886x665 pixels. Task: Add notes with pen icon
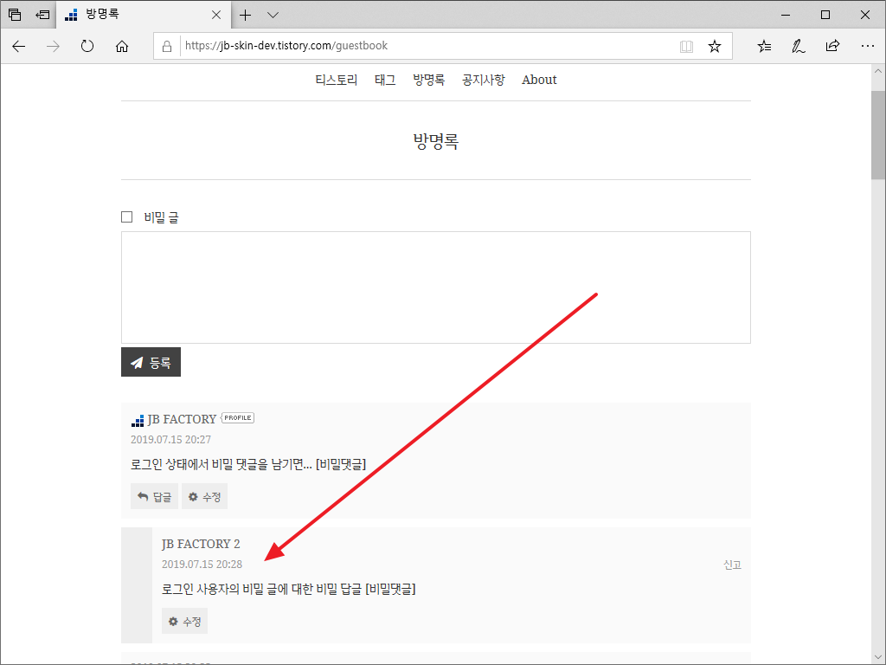tap(798, 47)
